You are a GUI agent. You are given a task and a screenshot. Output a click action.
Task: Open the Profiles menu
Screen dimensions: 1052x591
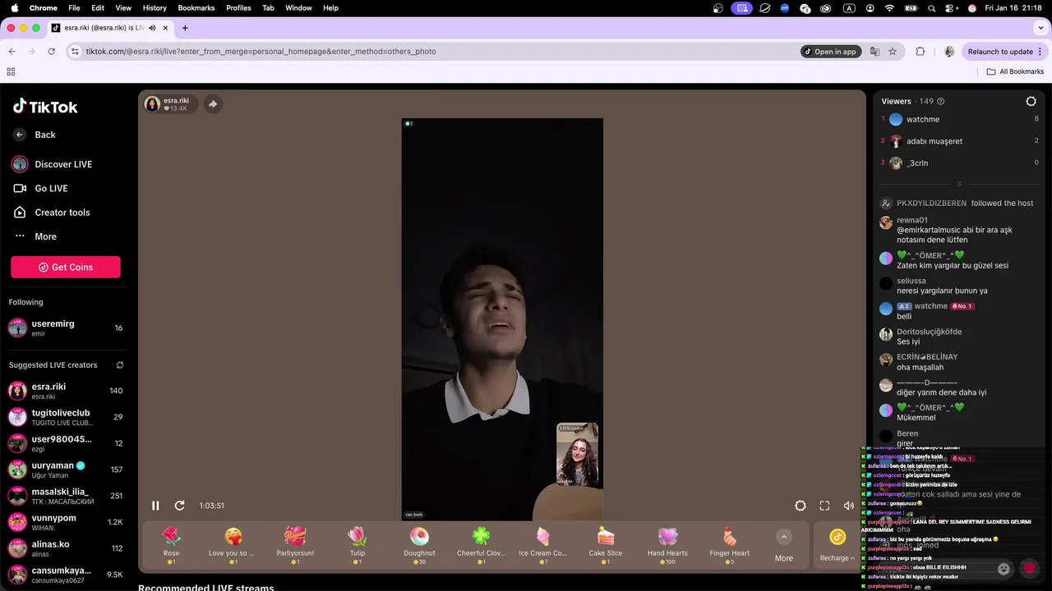tap(238, 8)
